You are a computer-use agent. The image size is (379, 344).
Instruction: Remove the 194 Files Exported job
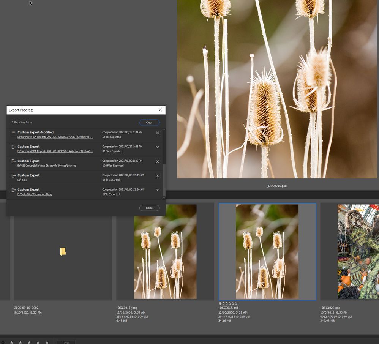point(158,162)
